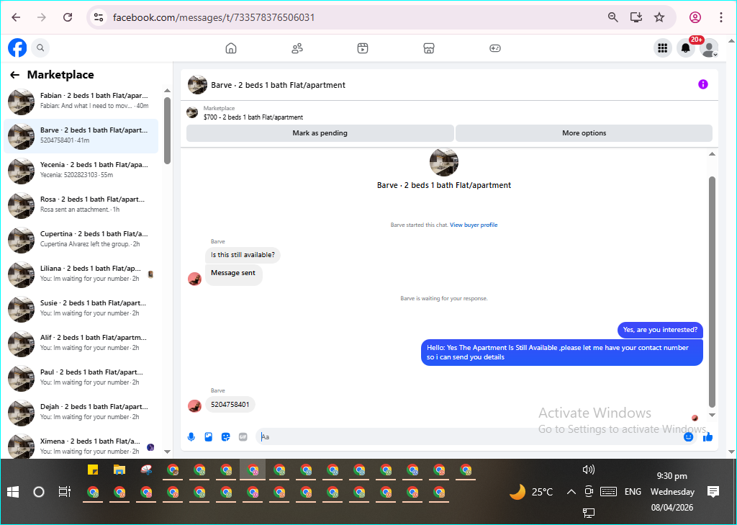The width and height of the screenshot is (737, 525).
Task: Click the Facebook logo
Action: point(17,48)
